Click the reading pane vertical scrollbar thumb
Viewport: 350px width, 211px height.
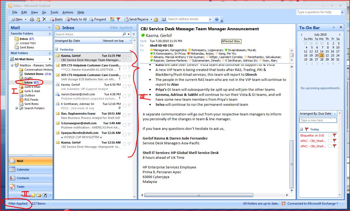(x=292, y=164)
